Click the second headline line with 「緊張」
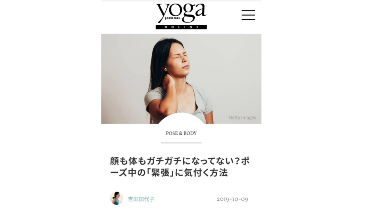Image resolution: width=372 pixels, height=209 pixels. (x=169, y=173)
